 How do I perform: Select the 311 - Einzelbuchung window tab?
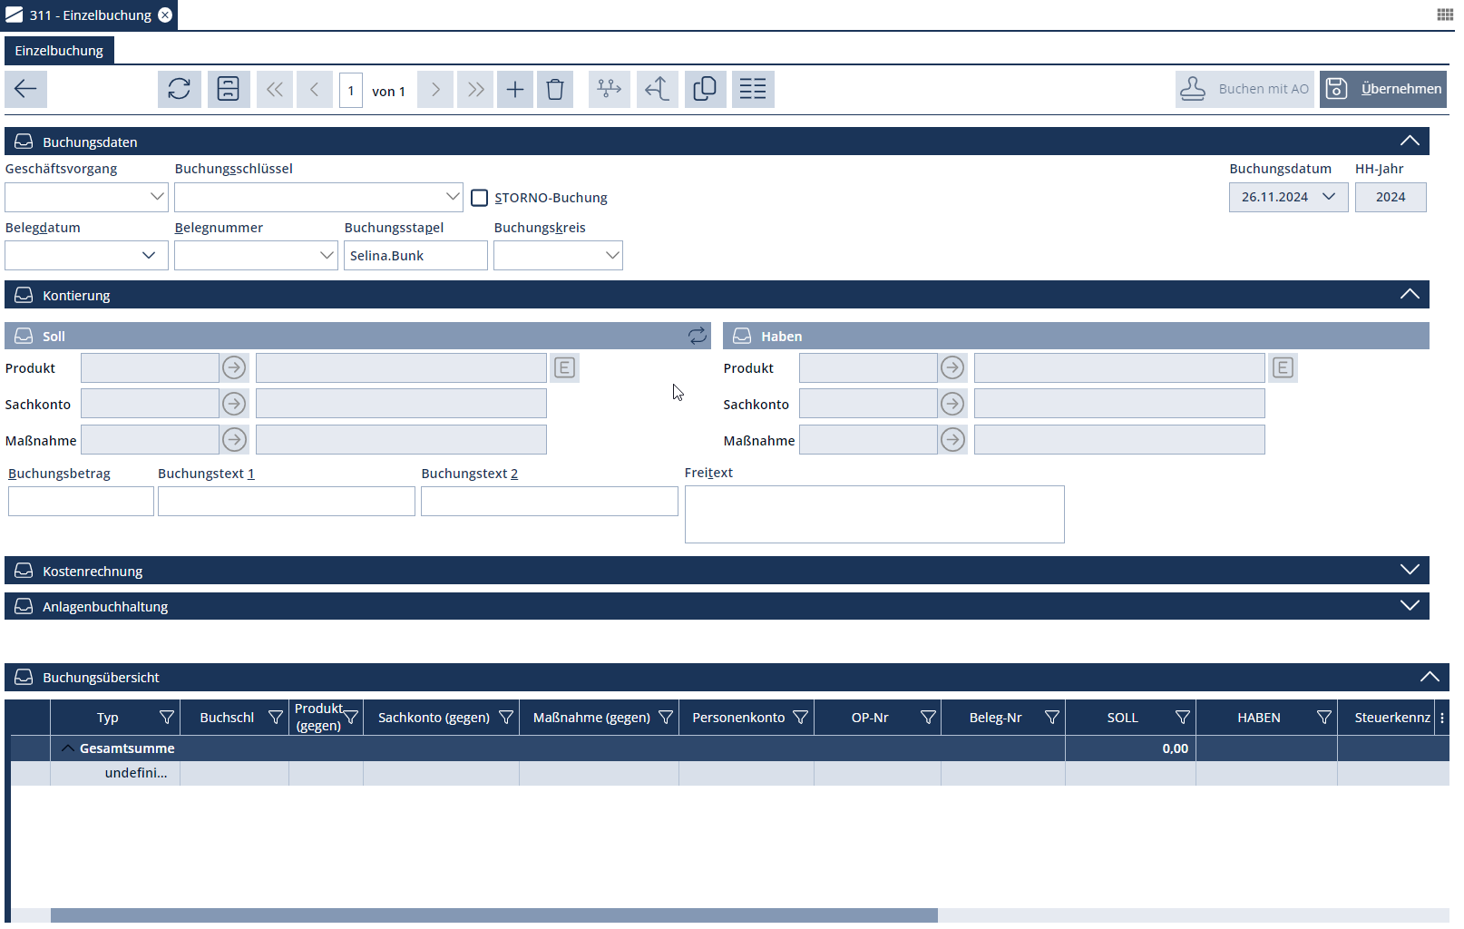point(89,15)
